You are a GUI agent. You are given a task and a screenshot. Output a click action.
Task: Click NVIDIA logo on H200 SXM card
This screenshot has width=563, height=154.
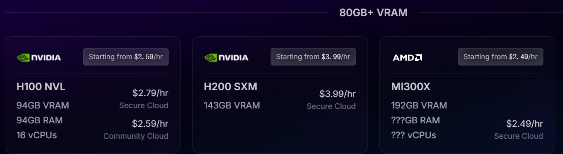tap(226, 57)
